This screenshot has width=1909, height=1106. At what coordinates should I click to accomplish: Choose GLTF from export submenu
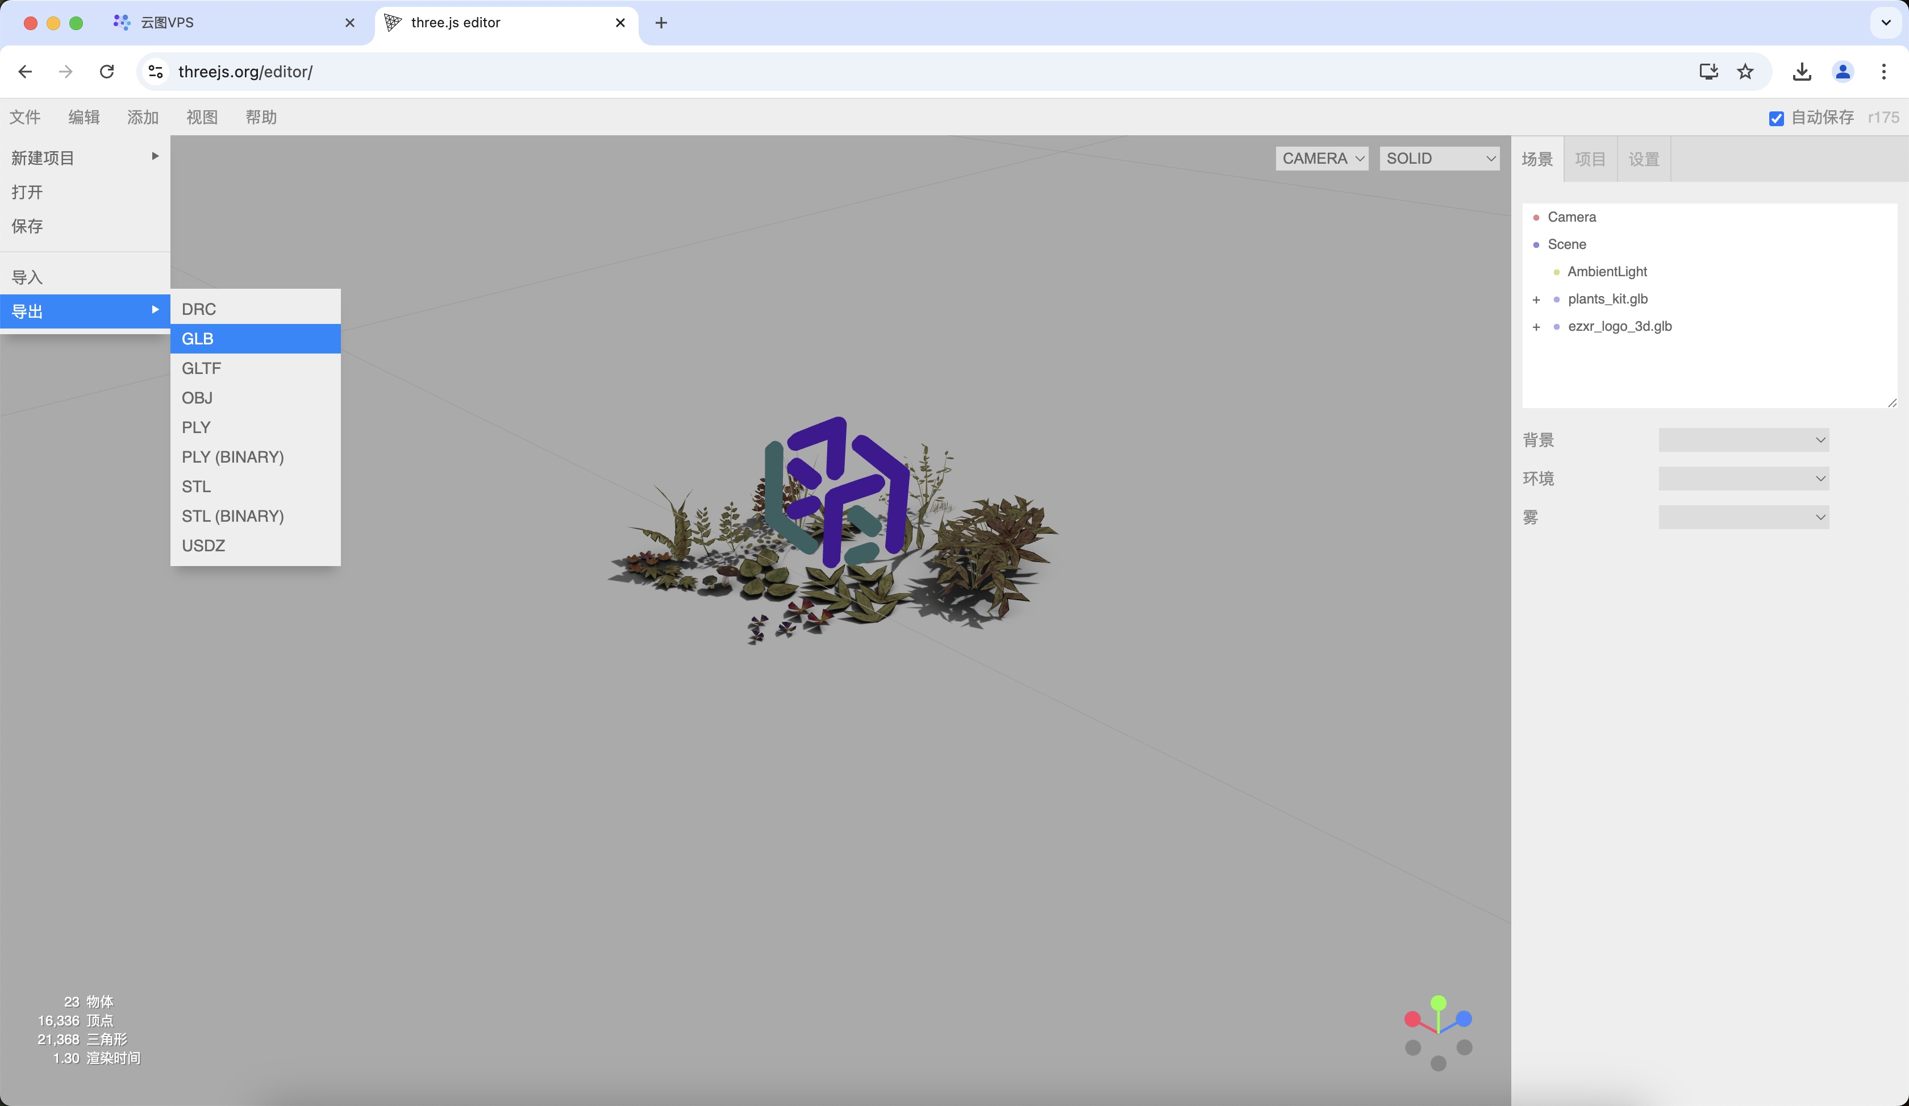[202, 368]
